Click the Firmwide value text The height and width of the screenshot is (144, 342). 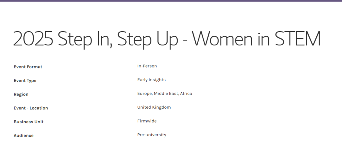pos(147,121)
